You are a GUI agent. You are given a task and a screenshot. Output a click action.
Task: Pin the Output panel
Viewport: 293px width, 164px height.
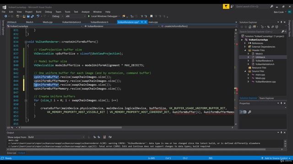tap(282, 133)
